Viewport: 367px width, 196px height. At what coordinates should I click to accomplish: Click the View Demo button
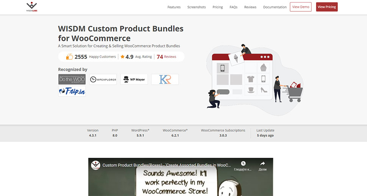pyautogui.click(x=300, y=7)
